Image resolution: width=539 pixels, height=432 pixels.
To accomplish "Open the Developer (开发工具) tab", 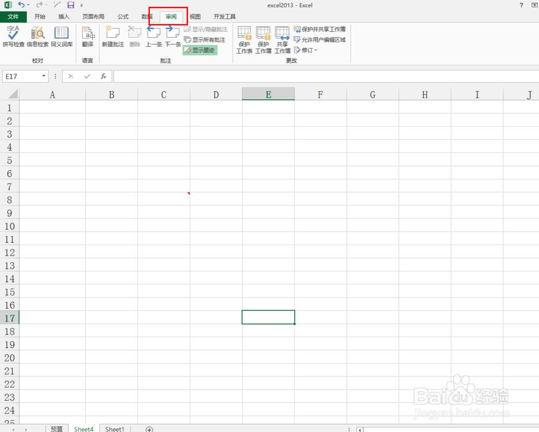I will pos(224,17).
